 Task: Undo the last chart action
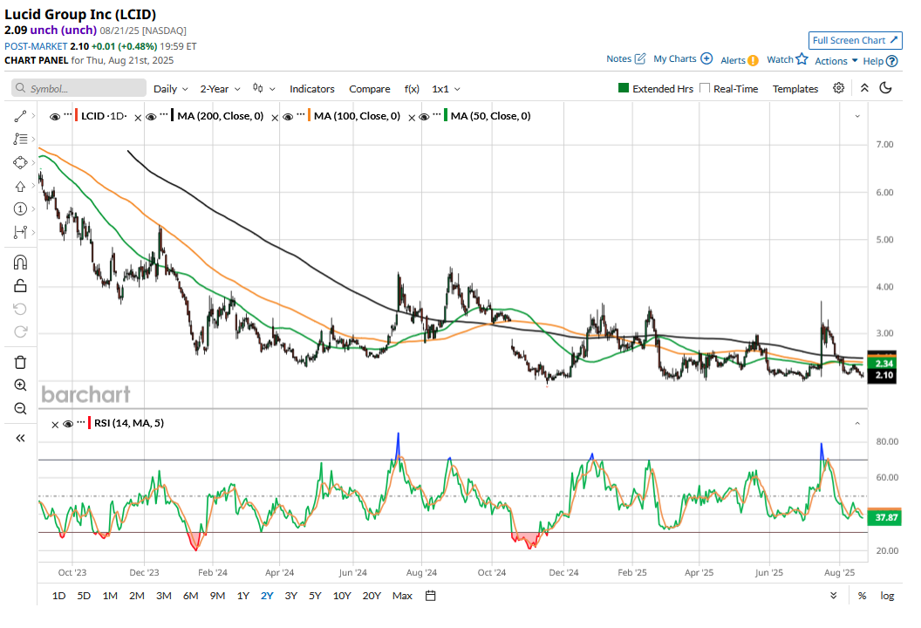(20, 309)
